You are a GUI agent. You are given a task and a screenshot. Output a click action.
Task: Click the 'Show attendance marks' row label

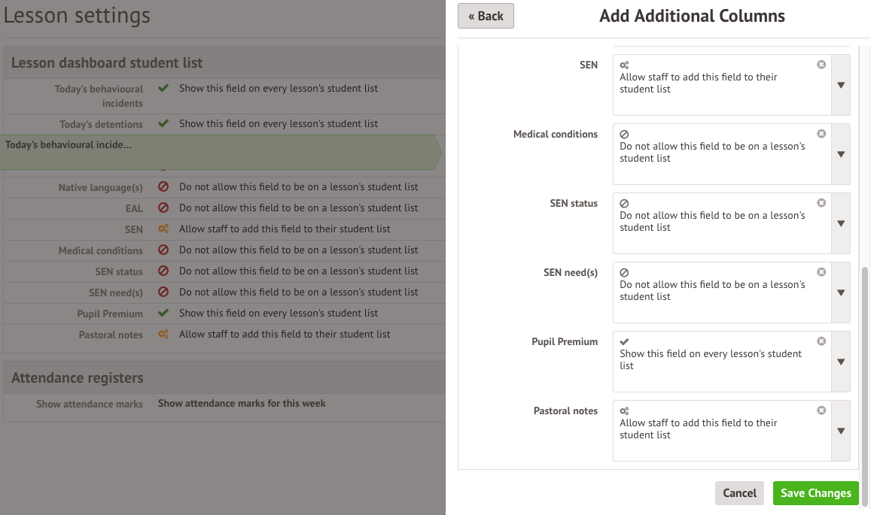(x=90, y=404)
